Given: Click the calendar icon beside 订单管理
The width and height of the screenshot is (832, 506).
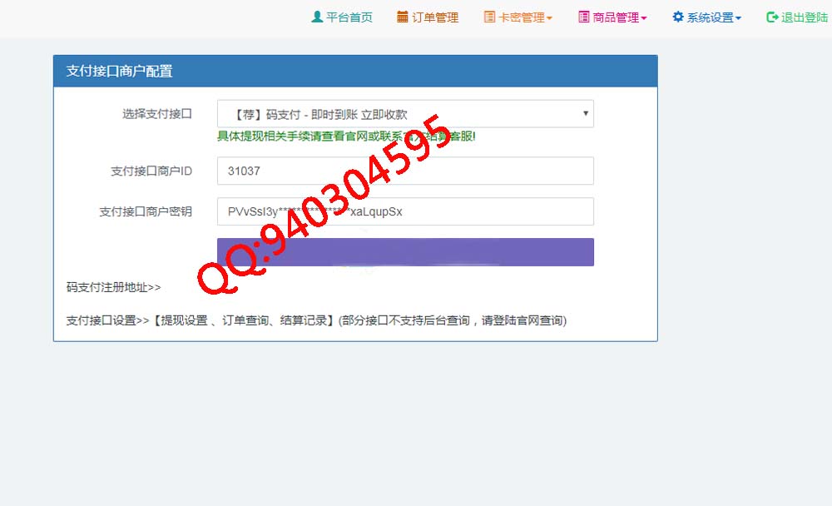Looking at the screenshot, I should coord(403,17).
